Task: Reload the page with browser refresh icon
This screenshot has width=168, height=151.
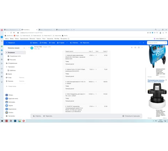Action: (x=11, y=33)
